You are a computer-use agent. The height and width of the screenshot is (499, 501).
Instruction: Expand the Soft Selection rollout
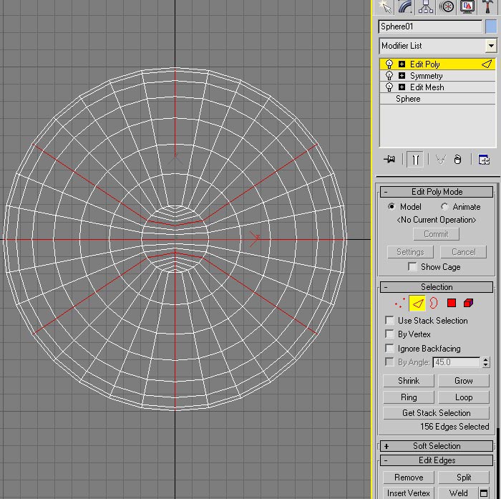436,446
